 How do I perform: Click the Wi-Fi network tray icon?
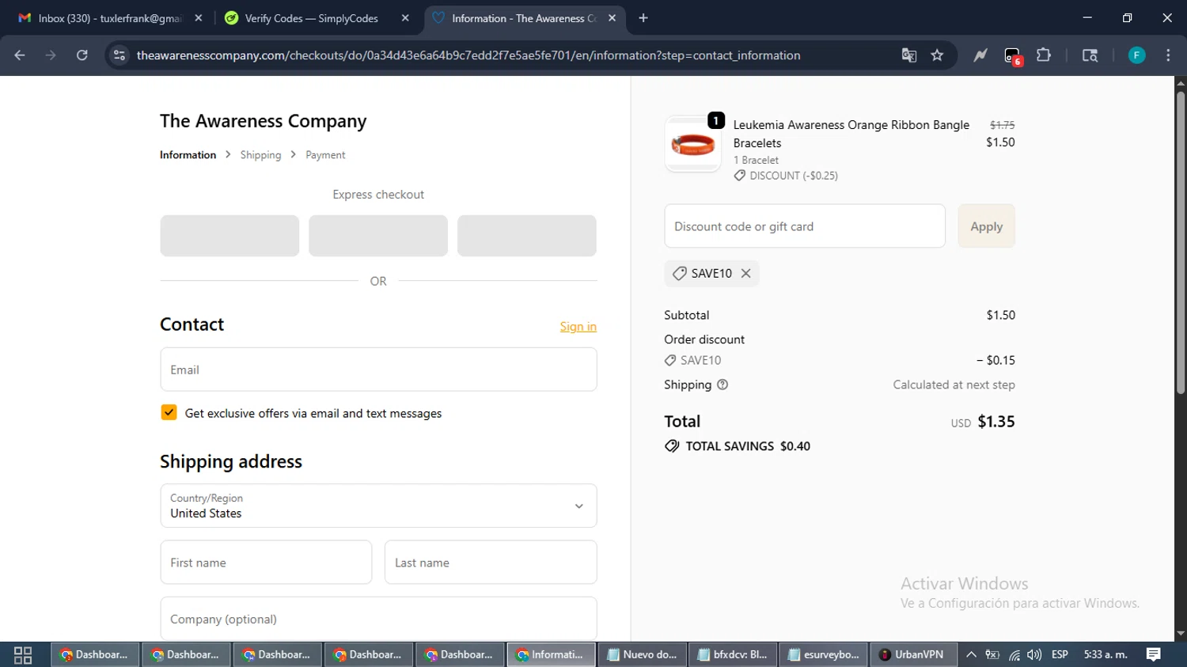tap(1014, 654)
